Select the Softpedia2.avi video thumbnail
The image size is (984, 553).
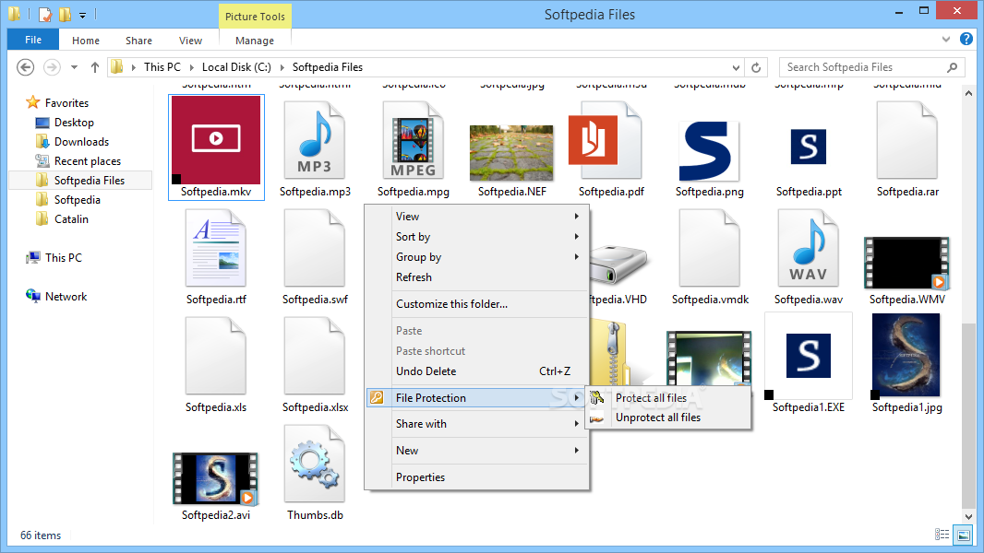pyautogui.click(x=216, y=479)
